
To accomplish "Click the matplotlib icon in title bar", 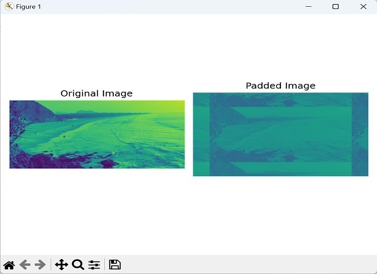I will (x=9, y=6).
